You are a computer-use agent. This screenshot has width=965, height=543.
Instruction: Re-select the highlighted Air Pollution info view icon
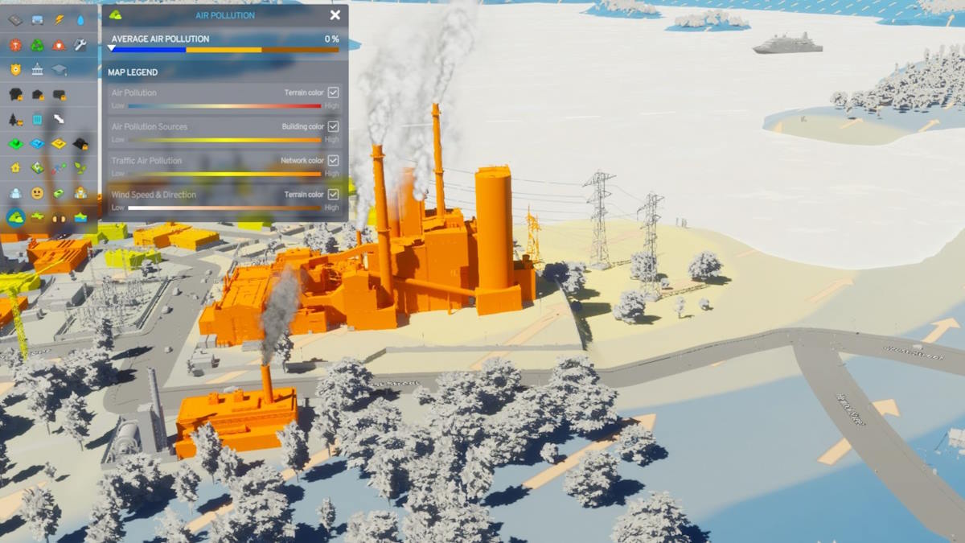(x=14, y=216)
